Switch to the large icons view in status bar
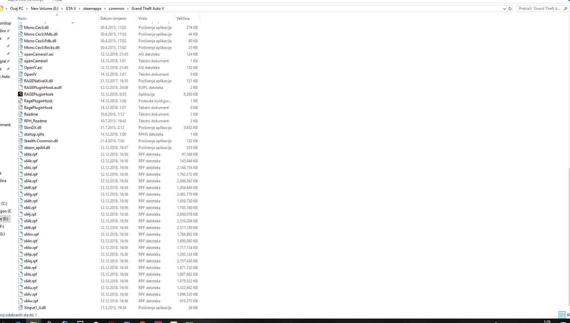The width and height of the screenshot is (570, 323). pyautogui.click(x=568, y=315)
